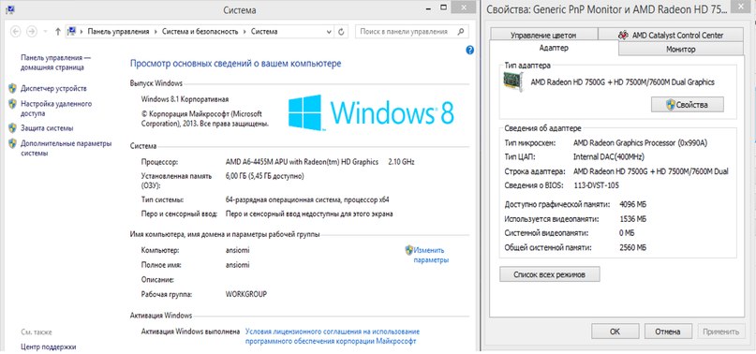Click the back navigation arrow
756x354 pixels.
point(16,32)
